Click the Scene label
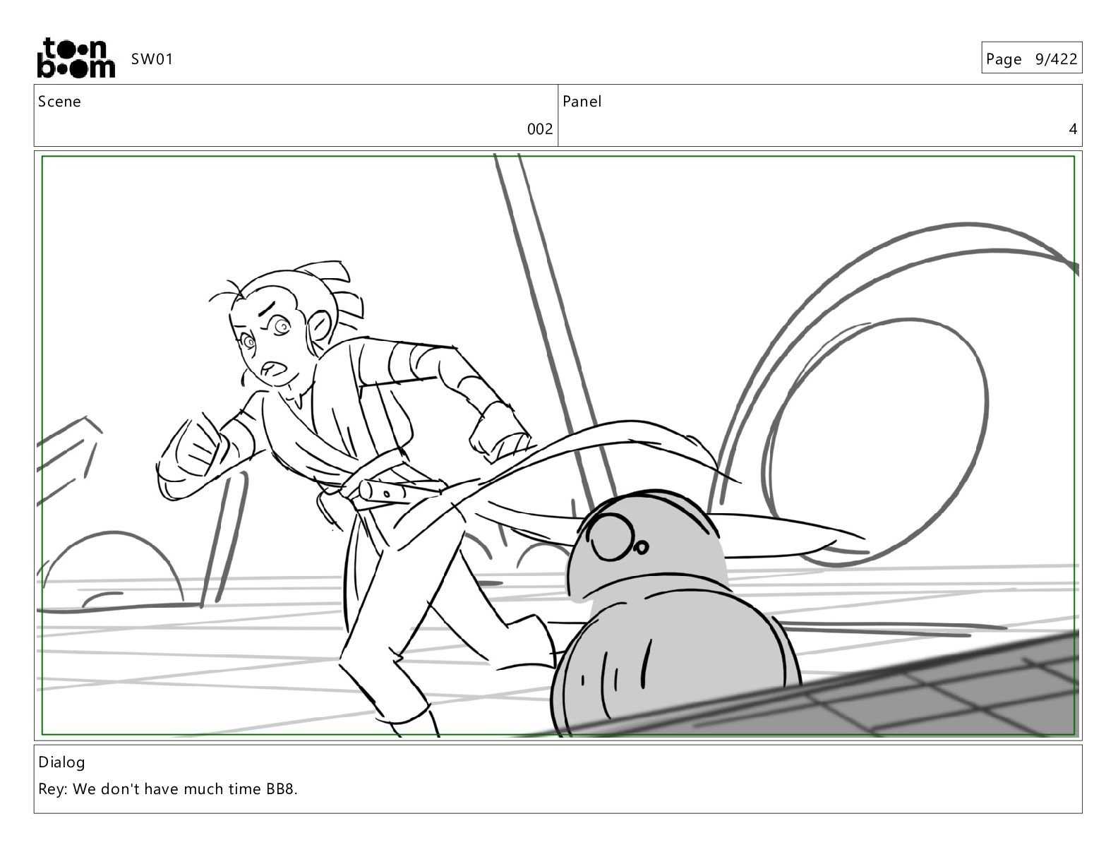Screen dimensions: 1118x864 [59, 102]
